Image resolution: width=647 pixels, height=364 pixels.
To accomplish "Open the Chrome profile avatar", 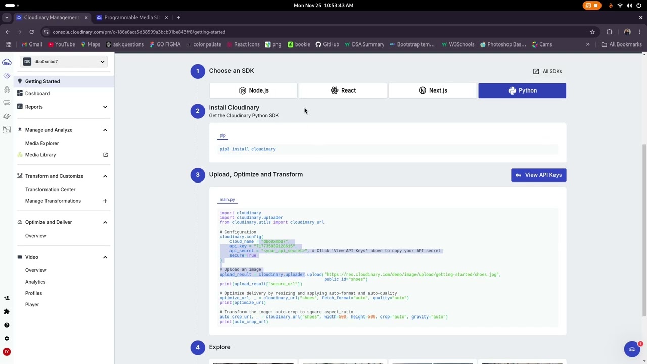I will pyautogui.click(x=627, y=32).
